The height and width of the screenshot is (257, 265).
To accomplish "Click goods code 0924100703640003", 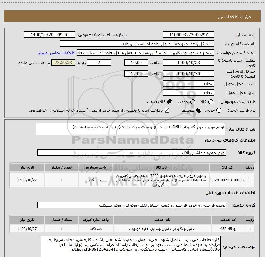I will click(x=227, y=180).
